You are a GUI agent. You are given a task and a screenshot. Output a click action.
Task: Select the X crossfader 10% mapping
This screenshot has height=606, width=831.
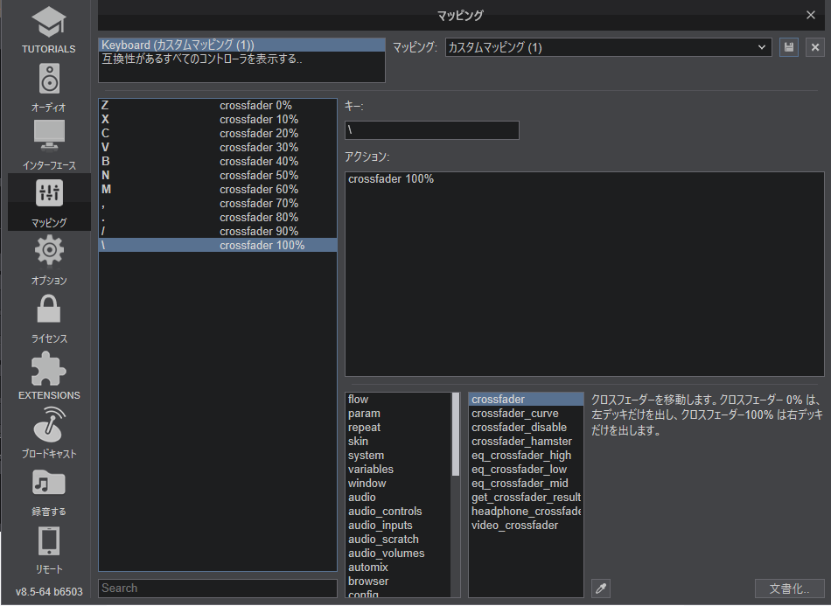(217, 119)
